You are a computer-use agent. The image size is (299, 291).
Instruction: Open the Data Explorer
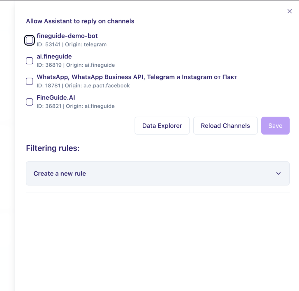[x=162, y=126]
